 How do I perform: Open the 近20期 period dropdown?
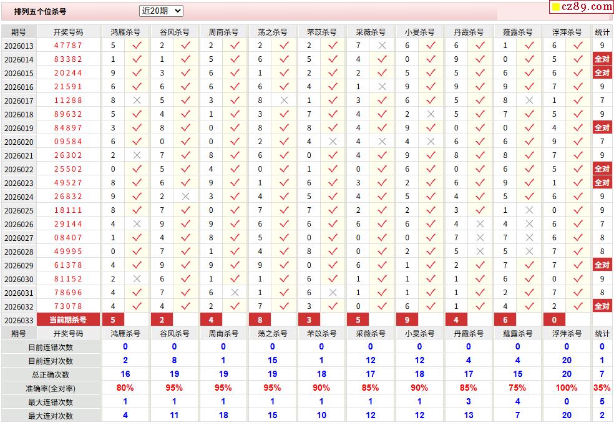point(161,11)
